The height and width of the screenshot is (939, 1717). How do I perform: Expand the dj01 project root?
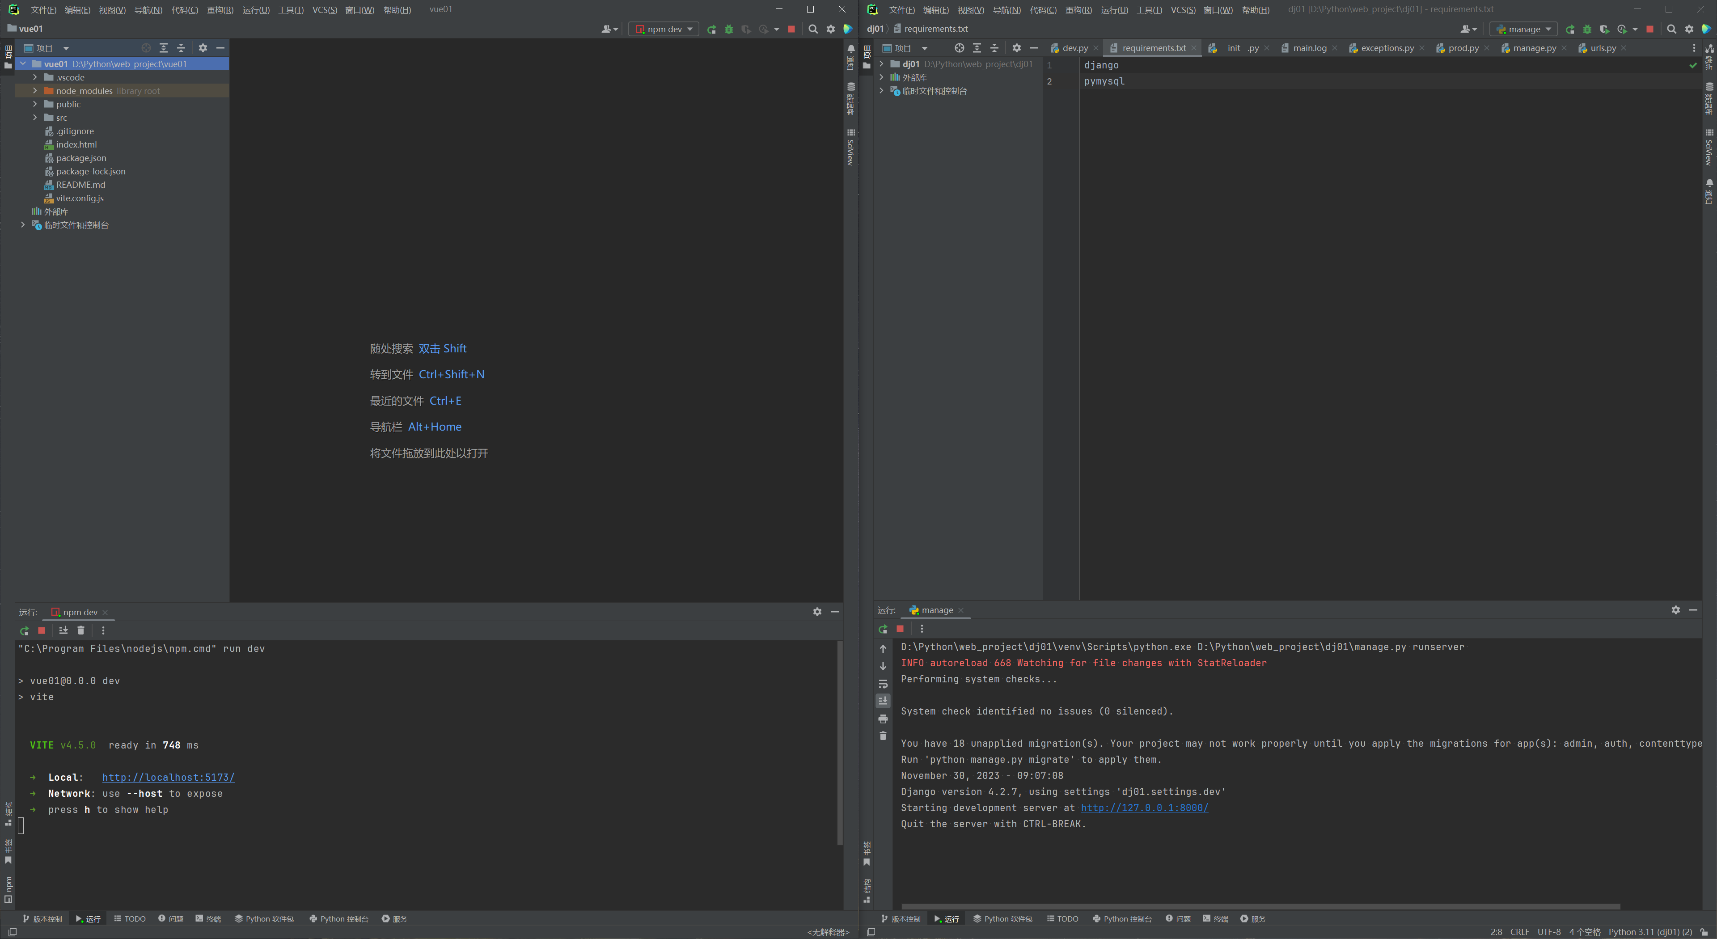click(x=881, y=64)
